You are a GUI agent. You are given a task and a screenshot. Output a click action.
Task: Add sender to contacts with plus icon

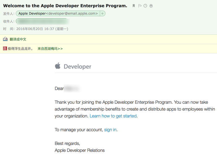(102, 14)
